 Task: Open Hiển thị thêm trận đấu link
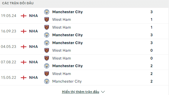tap(80, 92)
